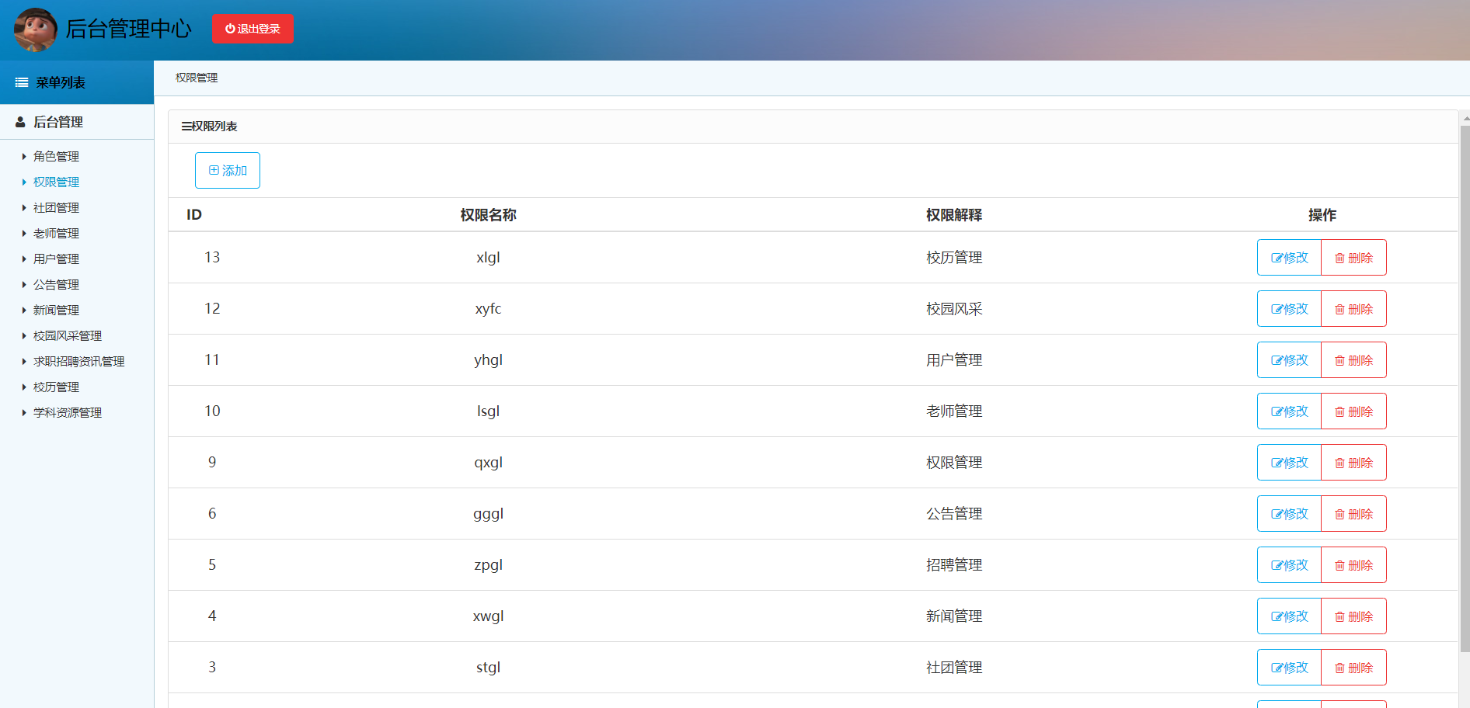Delete the stgl 社团管理 row
This screenshot has height=708, width=1470.
(x=1353, y=667)
